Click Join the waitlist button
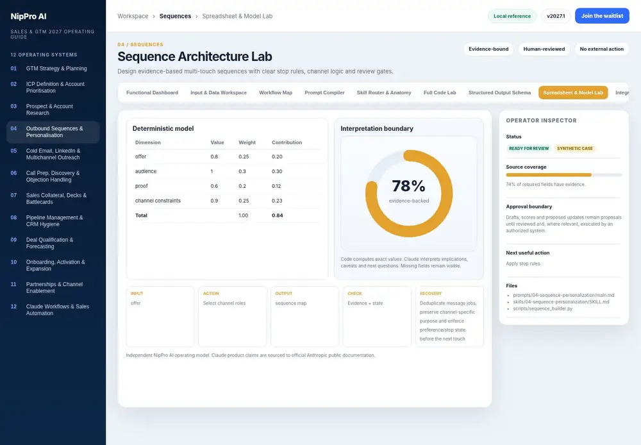Image resolution: width=641 pixels, height=445 pixels. click(602, 16)
